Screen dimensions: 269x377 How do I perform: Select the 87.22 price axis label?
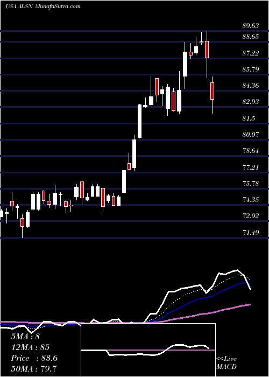251,53
